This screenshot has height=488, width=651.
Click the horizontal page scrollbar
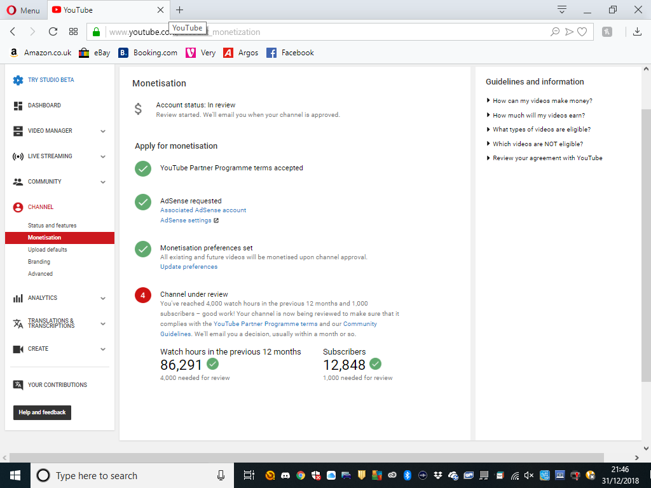pos(306,457)
